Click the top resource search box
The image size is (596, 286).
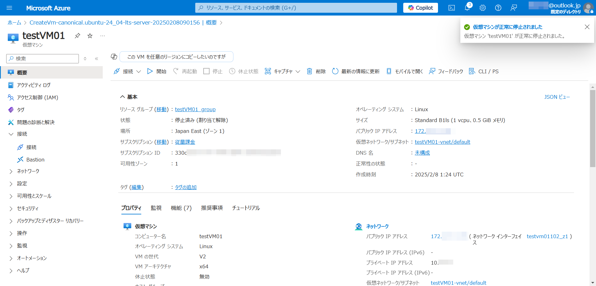coord(296,8)
